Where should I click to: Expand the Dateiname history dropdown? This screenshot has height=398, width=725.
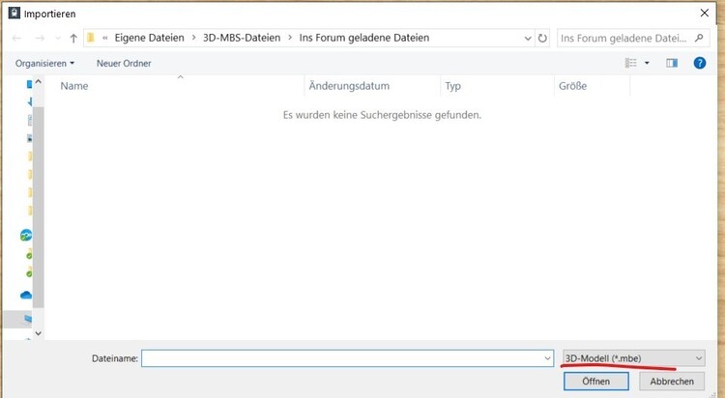point(547,358)
